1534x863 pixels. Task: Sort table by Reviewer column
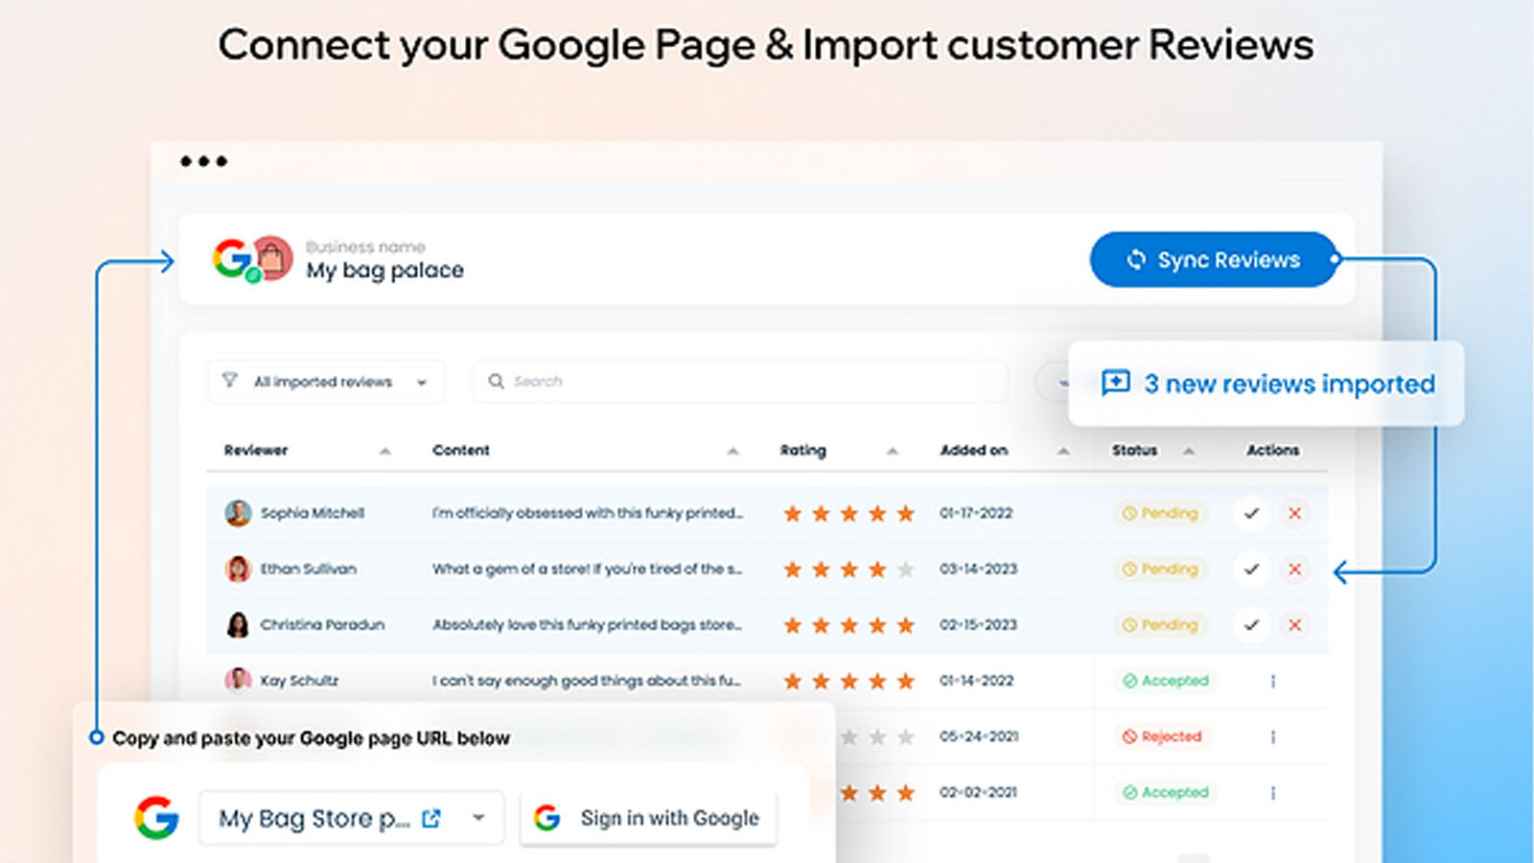tap(384, 451)
